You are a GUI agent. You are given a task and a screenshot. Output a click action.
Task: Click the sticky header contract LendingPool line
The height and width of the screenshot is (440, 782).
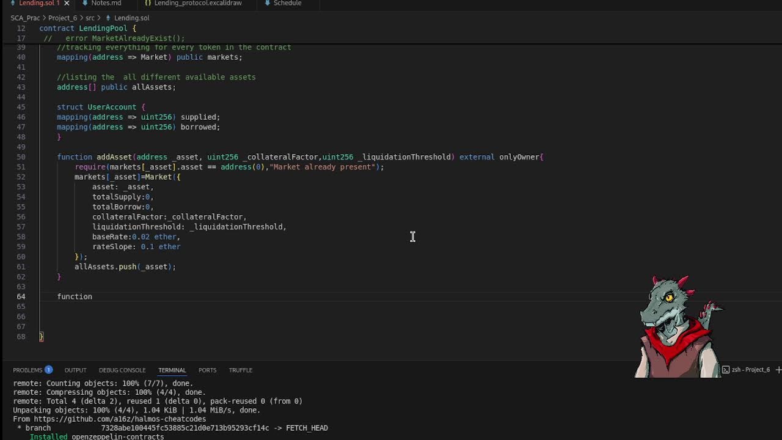click(88, 28)
